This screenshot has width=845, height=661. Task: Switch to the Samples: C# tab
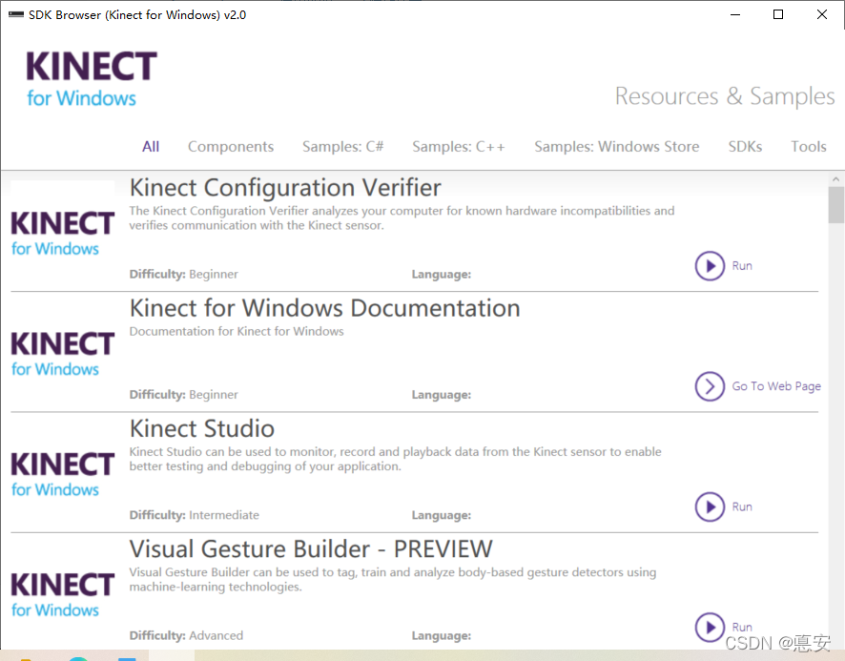[x=342, y=147]
